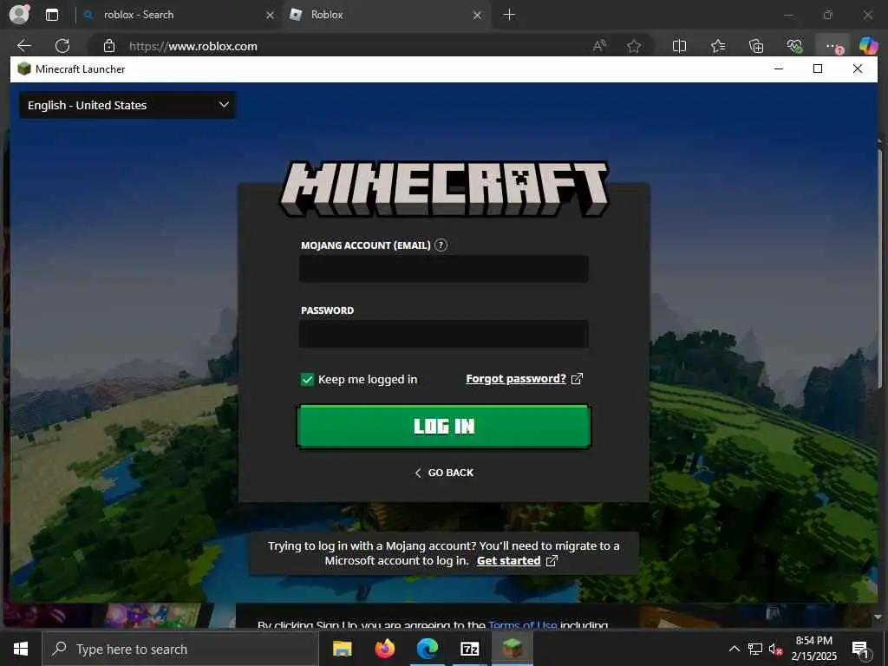Minimize the Minecraft Launcher window
The image size is (888, 666).
click(779, 69)
